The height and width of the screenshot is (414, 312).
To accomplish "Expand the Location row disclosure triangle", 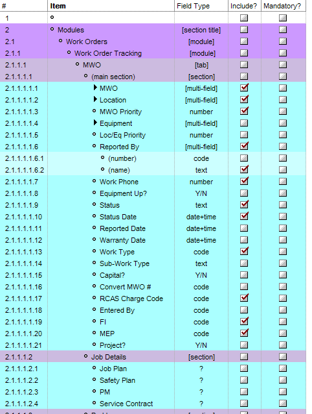I will coord(95,99).
